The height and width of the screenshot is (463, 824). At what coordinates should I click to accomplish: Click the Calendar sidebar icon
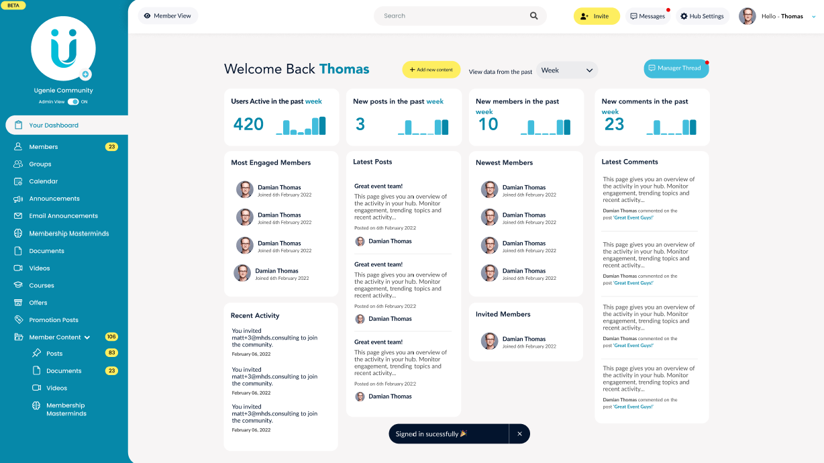(18, 181)
